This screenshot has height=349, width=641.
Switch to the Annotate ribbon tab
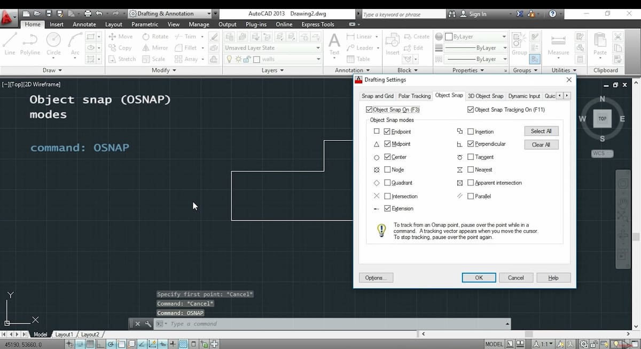[84, 25]
